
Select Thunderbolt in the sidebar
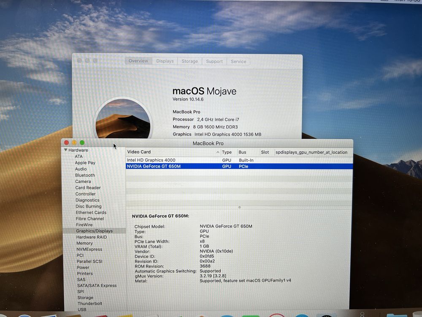[90, 303]
